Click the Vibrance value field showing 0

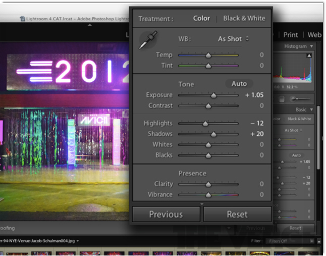pos(261,195)
